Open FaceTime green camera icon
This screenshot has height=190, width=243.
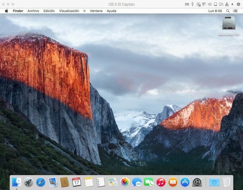[x=148, y=182]
